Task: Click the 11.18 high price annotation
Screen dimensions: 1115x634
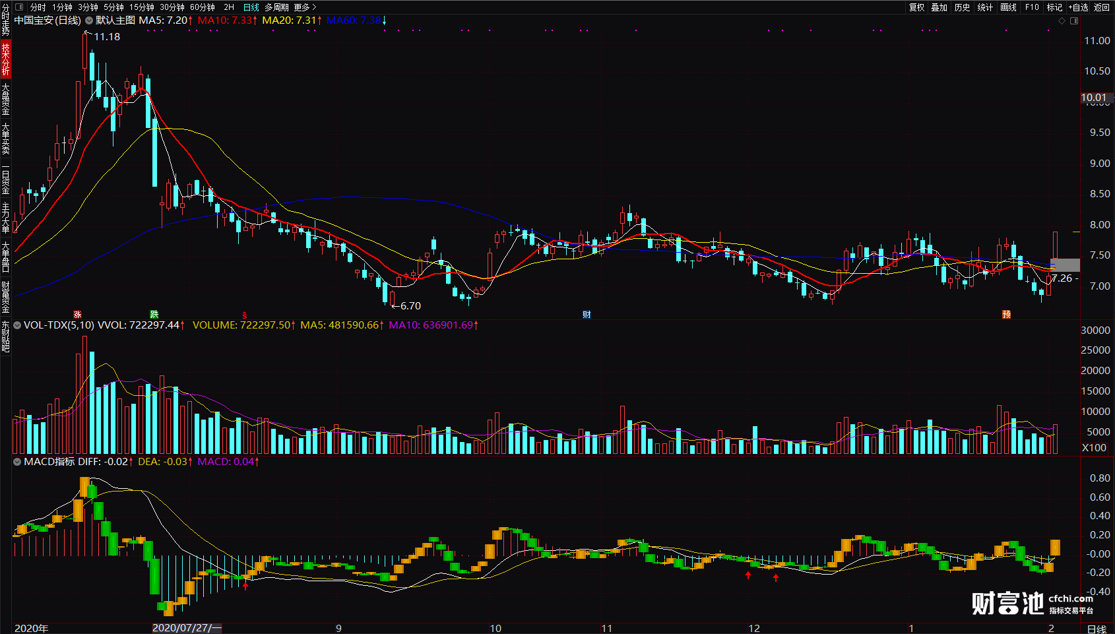Action: (x=107, y=37)
